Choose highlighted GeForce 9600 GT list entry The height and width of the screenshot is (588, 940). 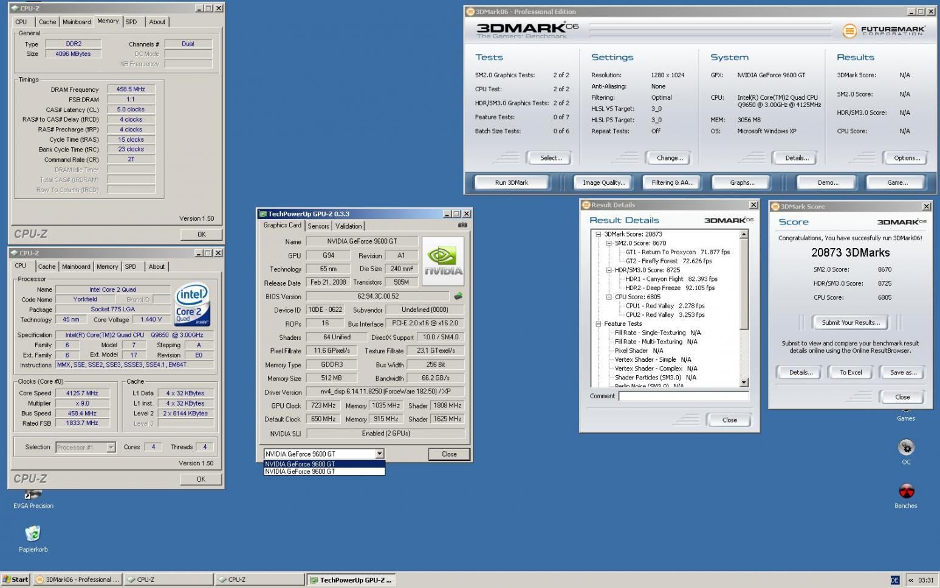pyautogui.click(x=324, y=464)
